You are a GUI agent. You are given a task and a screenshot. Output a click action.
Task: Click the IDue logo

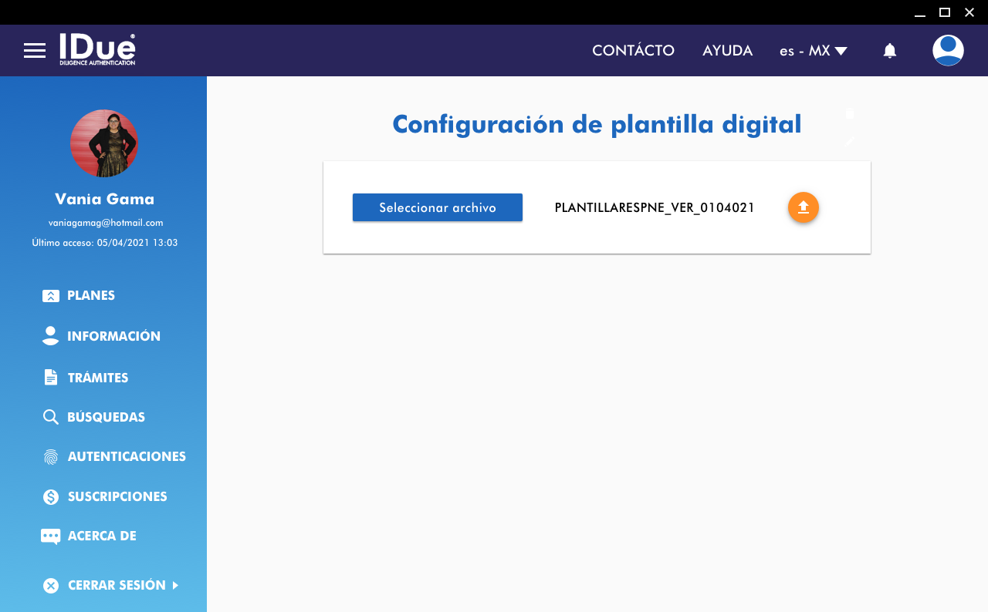tap(97, 49)
